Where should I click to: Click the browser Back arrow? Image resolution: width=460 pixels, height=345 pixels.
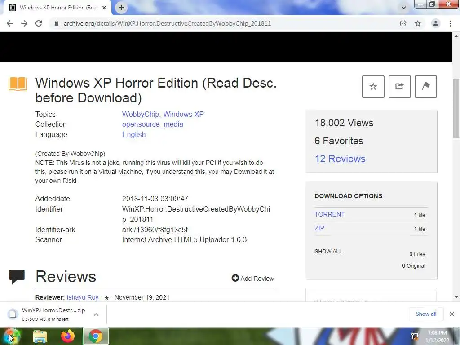pos(10,23)
